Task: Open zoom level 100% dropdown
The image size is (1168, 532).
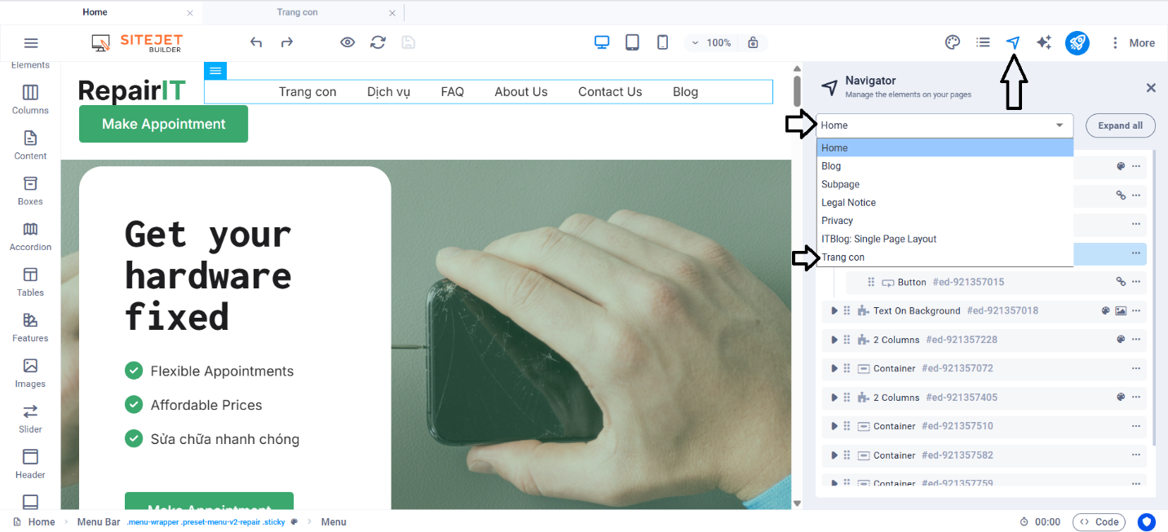Action: pyautogui.click(x=710, y=42)
